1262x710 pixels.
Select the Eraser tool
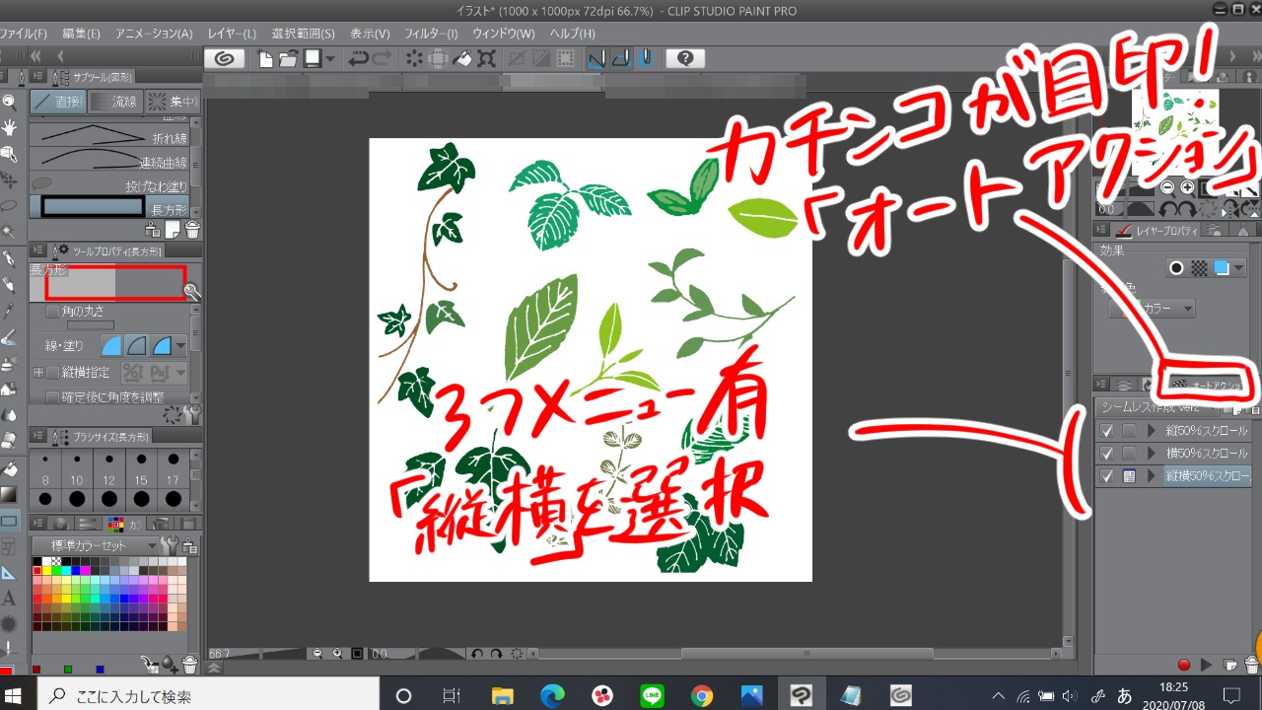click(x=9, y=441)
